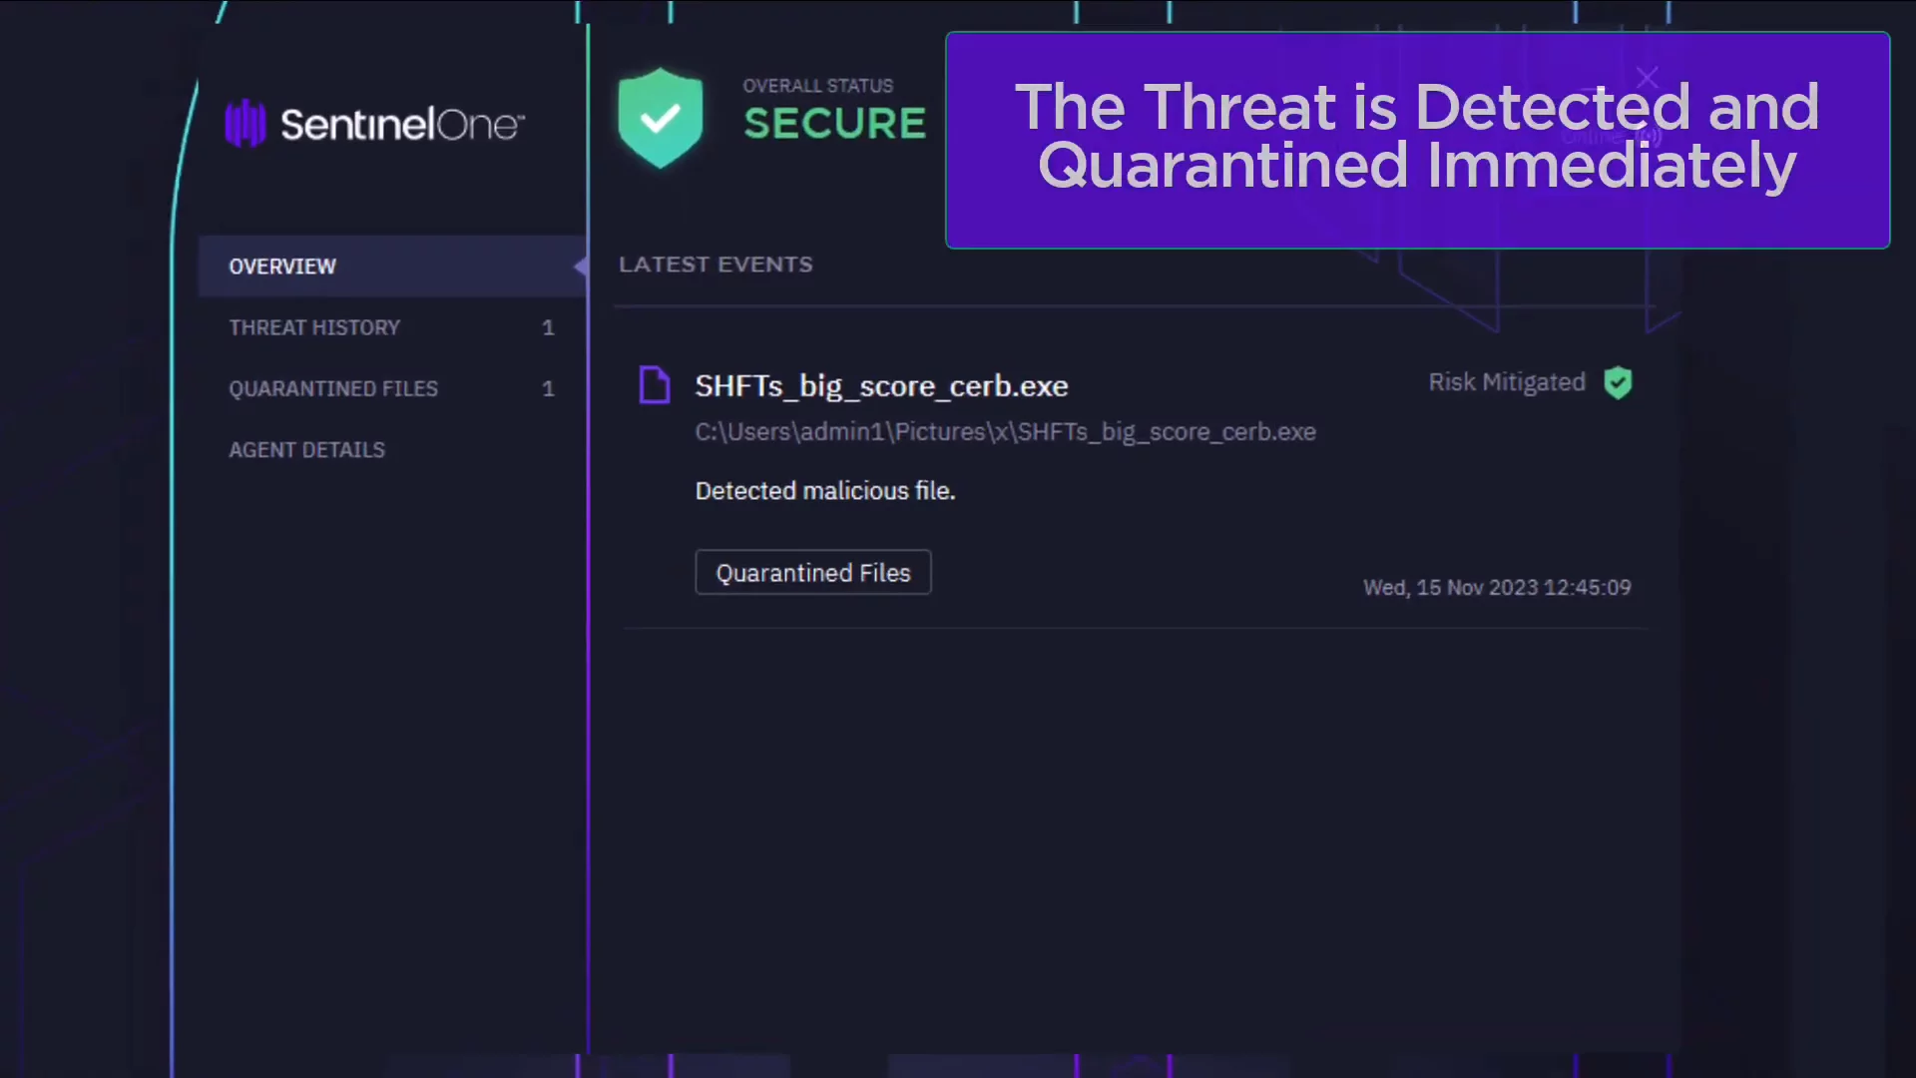Click the file path under the event name
The height and width of the screenshot is (1078, 1916).
click(x=1005, y=432)
